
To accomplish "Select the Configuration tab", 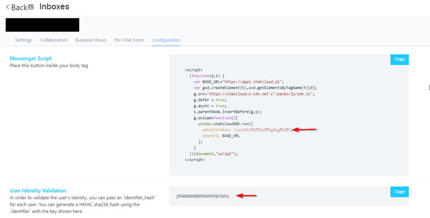I will 166,40.
